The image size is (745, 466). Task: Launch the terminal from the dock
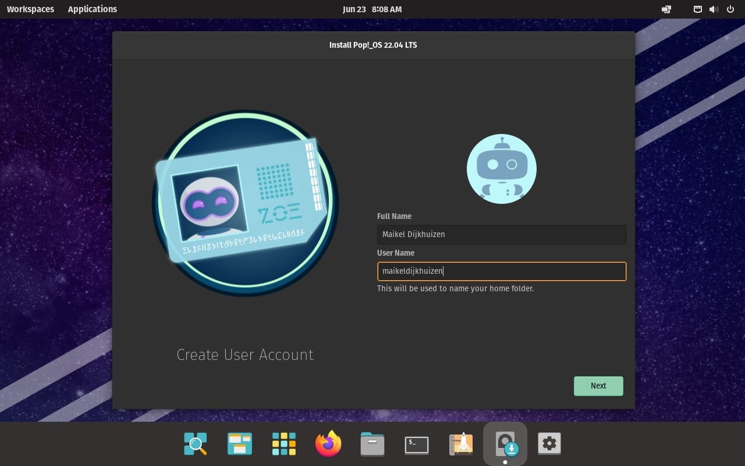(416, 443)
